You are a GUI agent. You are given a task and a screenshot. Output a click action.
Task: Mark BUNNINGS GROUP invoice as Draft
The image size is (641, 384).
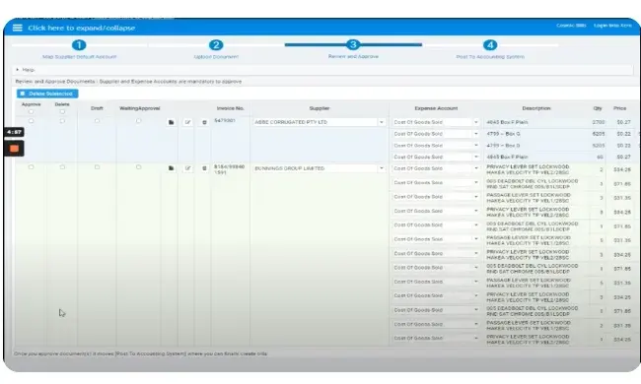coord(97,167)
